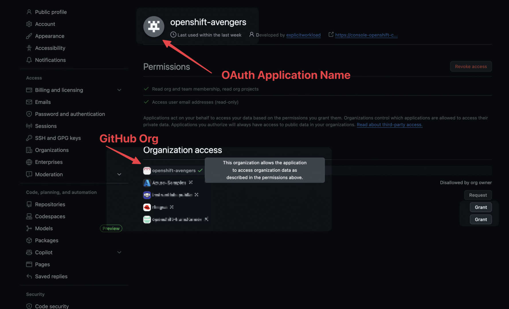
Task: Open Saved replies page
Action: 51,276
